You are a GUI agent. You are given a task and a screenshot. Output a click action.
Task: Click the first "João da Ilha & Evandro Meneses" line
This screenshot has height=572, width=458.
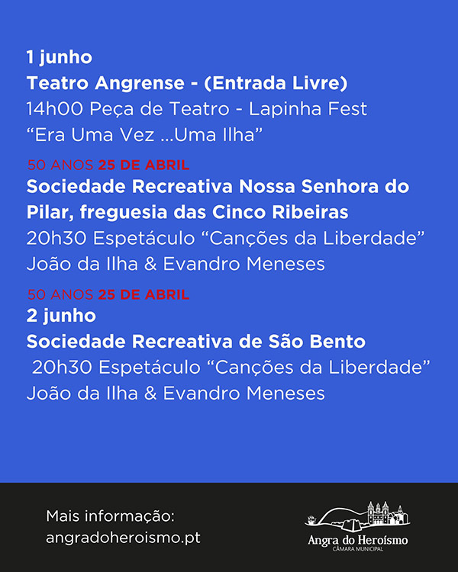click(x=176, y=264)
